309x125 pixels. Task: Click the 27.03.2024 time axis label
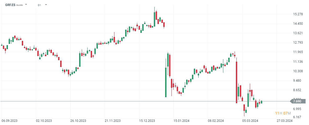point(285,121)
